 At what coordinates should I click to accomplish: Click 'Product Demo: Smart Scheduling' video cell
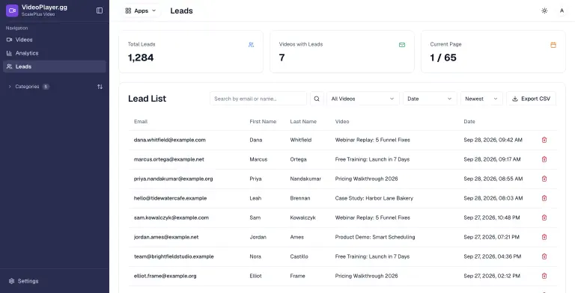(375, 237)
